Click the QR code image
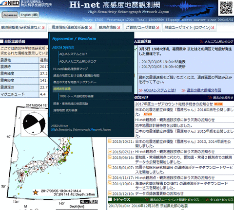 226,8
